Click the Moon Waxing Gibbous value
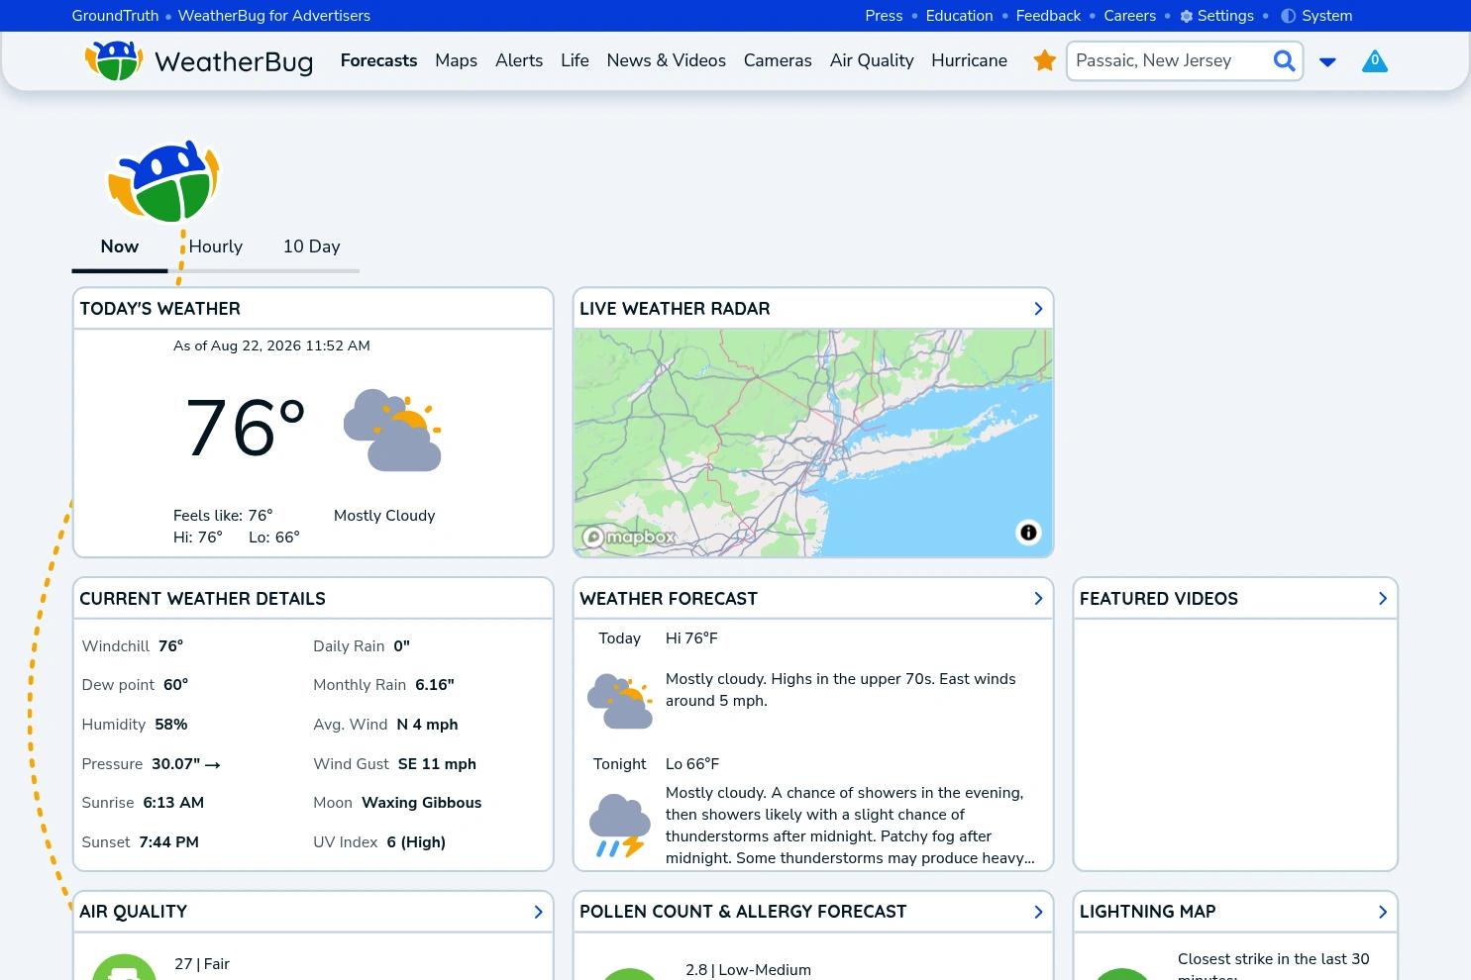This screenshot has width=1471, height=980. 422,803
